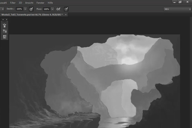
Task: Select the Modul2_Teil3_Tonwerte.psd document tab
Action: pos(32,15)
